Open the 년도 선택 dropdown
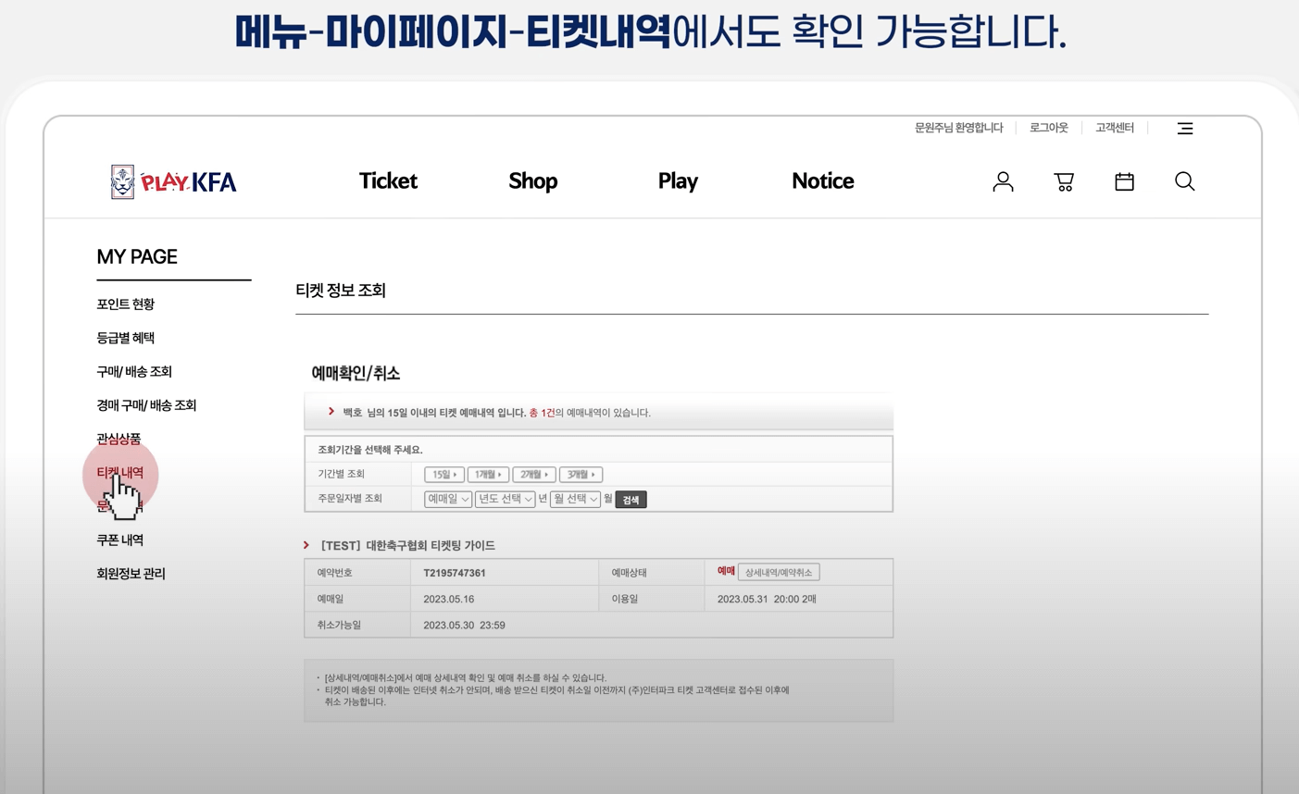This screenshot has width=1299, height=794. pos(506,498)
